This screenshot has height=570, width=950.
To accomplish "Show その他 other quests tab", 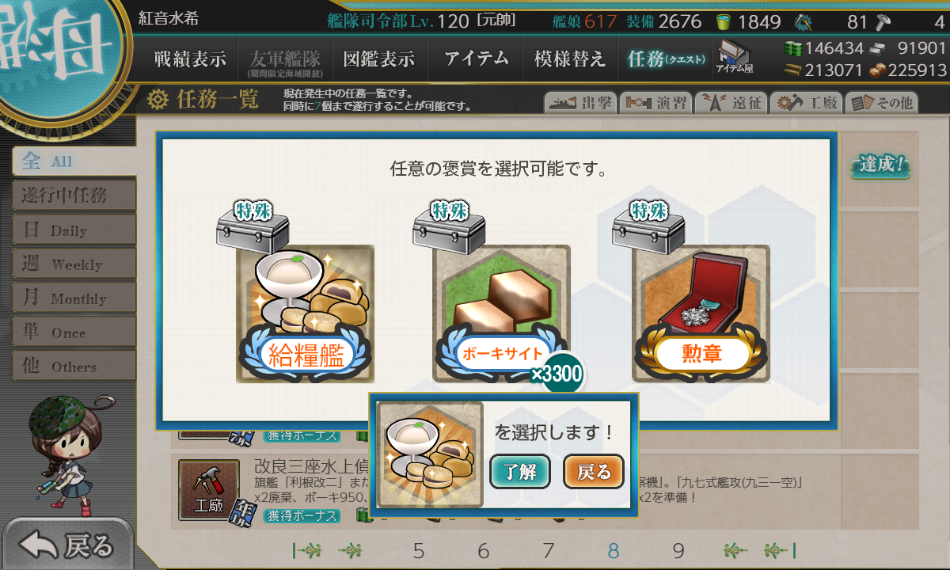I will 881,103.
